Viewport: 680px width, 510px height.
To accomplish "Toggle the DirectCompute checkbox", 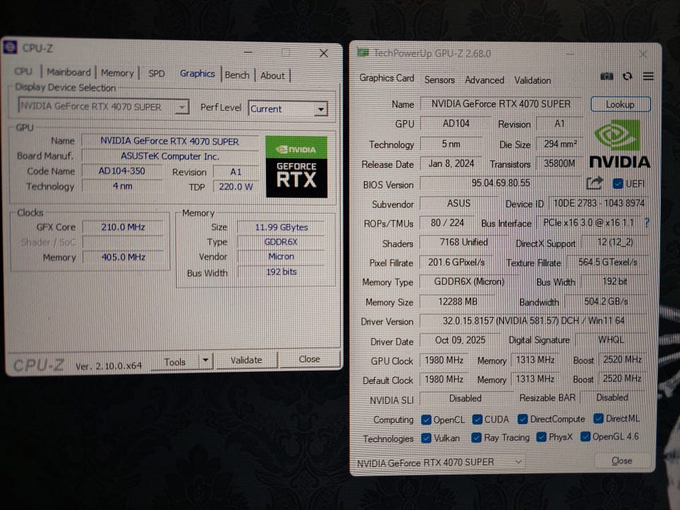I will 522,419.
